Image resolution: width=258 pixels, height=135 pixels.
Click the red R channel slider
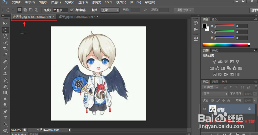point(225,25)
